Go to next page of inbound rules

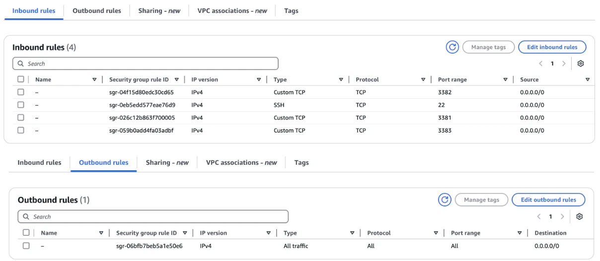[564, 64]
